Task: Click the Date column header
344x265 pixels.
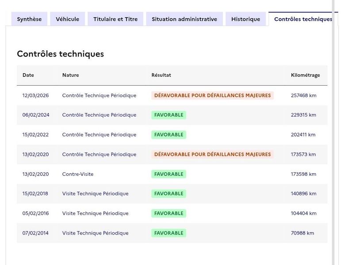Action: pyautogui.click(x=28, y=75)
